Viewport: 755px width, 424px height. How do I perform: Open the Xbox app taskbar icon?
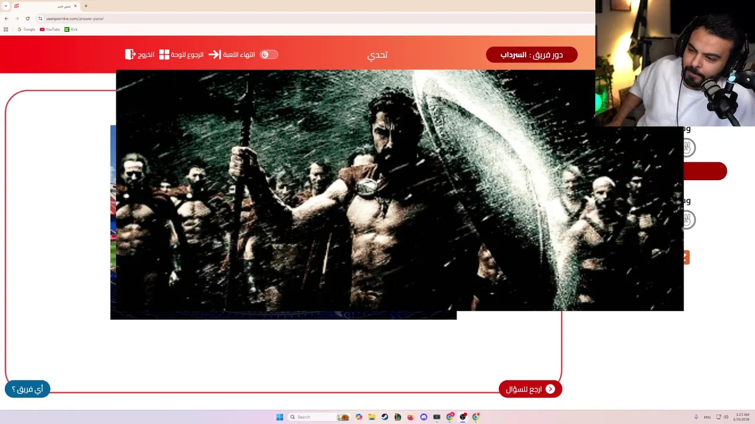(x=436, y=417)
